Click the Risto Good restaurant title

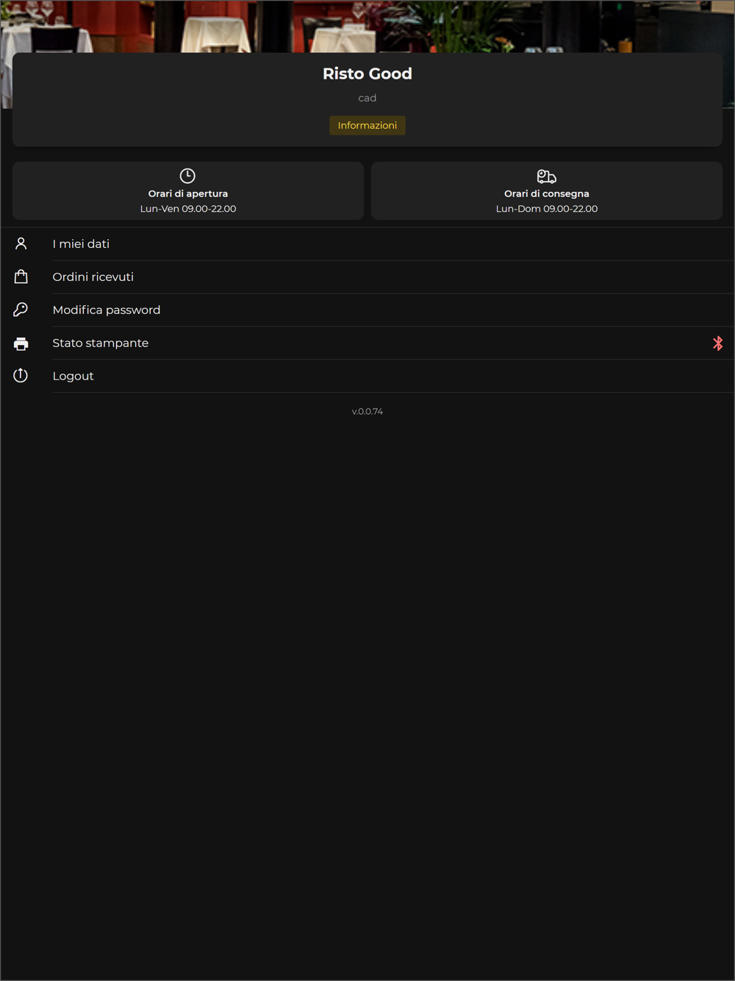[x=367, y=74]
